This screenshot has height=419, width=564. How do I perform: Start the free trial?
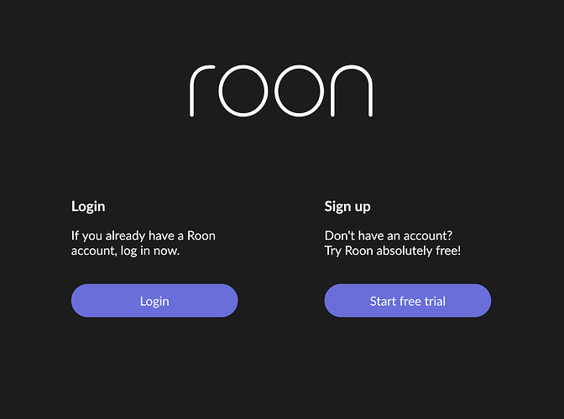click(408, 301)
